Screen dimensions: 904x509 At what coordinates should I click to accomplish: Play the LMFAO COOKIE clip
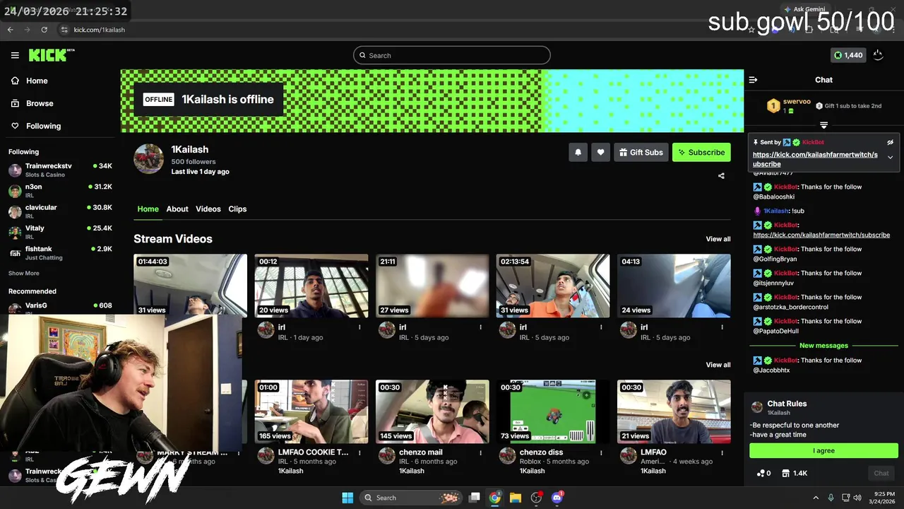pos(311,411)
